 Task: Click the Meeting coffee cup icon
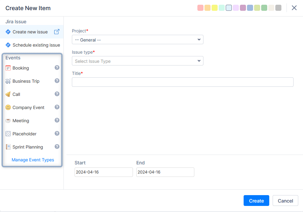coord(8,121)
